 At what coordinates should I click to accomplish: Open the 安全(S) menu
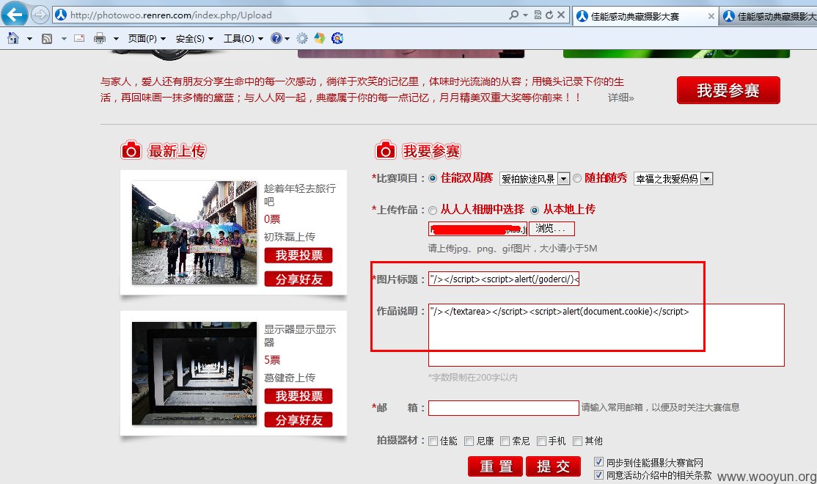coord(194,39)
